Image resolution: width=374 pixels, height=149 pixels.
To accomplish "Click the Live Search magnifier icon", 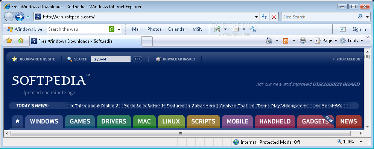I will pyautogui.click(x=360, y=17).
